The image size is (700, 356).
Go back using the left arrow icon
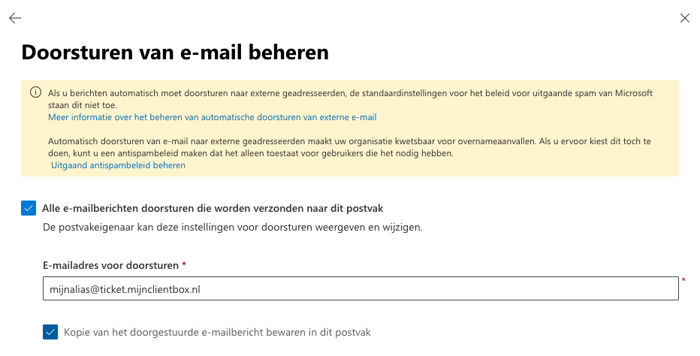[x=15, y=18]
